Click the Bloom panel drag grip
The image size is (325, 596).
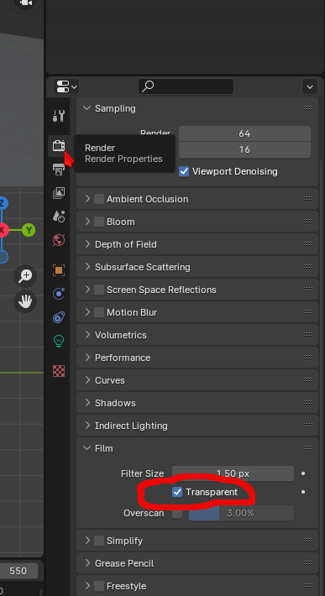[x=308, y=222]
